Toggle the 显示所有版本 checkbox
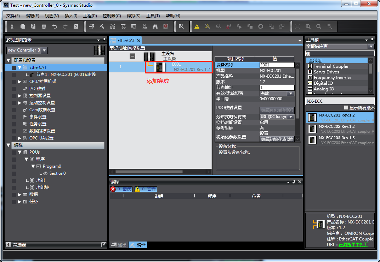The width and height of the screenshot is (380, 262). coord(346,108)
